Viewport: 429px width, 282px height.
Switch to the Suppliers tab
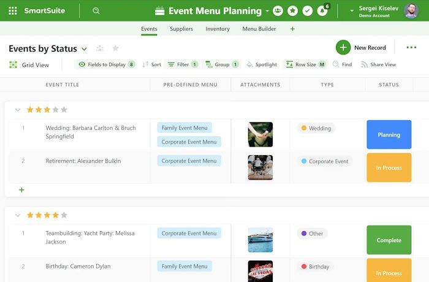[181, 29]
